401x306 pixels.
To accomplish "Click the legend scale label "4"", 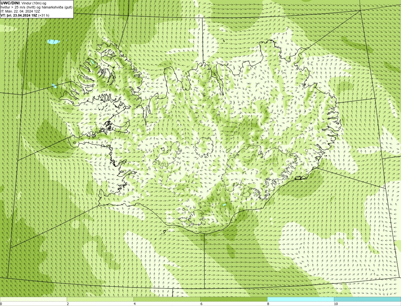I will pyautogui.click(x=135, y=304).
